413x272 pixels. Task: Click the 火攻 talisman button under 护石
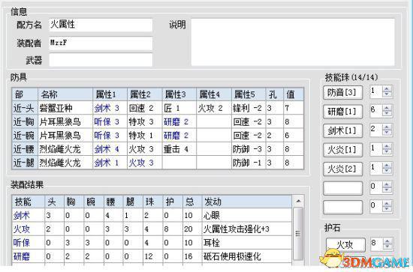click(x=345, y=245)
